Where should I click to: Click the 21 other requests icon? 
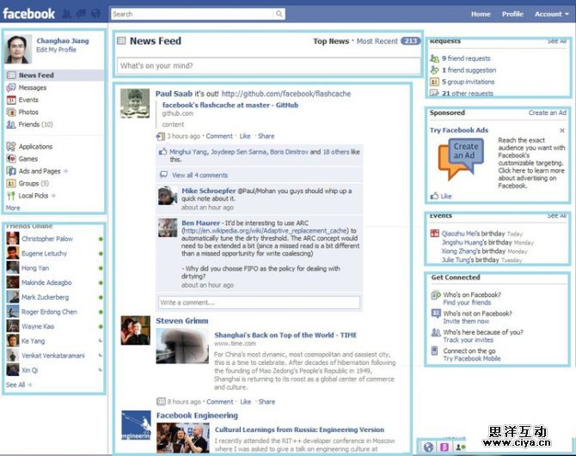pyautogui.click(x=434, y=93)
